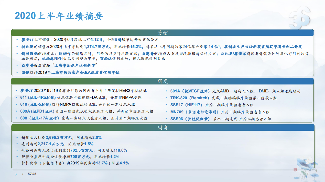Click the 3S company logo
The height and width of the screenshot is (182, 325).
(299, 18)
